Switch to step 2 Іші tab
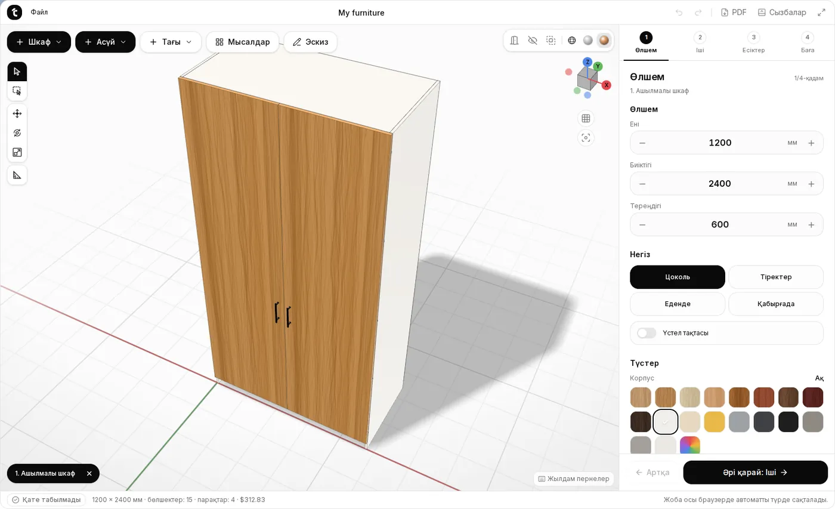835x509 pixels. click(x=700, y=43)
